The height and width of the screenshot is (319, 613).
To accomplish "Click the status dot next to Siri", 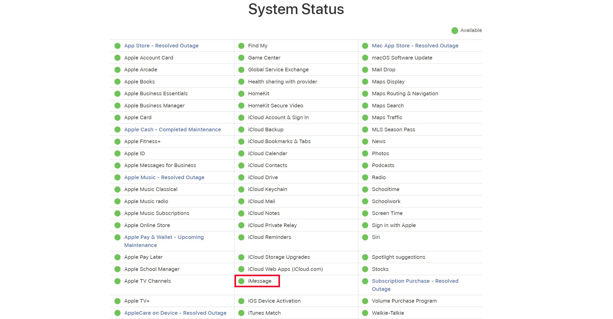I will [x=365, y=237].
